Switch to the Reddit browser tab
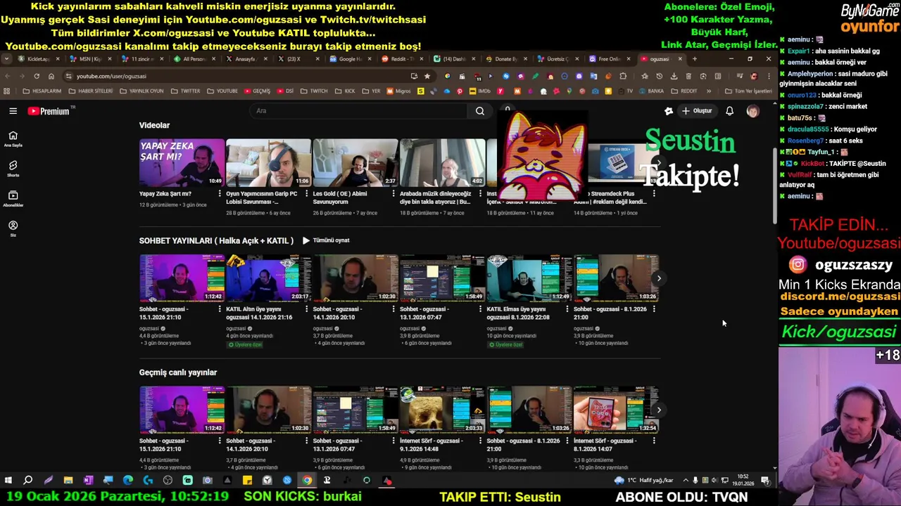Screen dimensions: 901x506 (401, 59)
